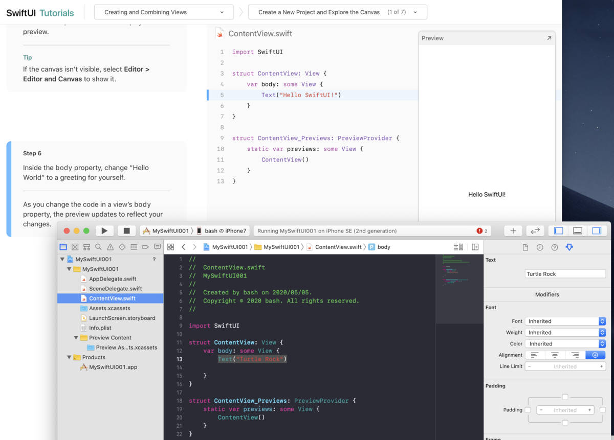Viewport: 614px width, 440px height.
Task: Toggle the left padding checkbox
Action: [528, 410]
